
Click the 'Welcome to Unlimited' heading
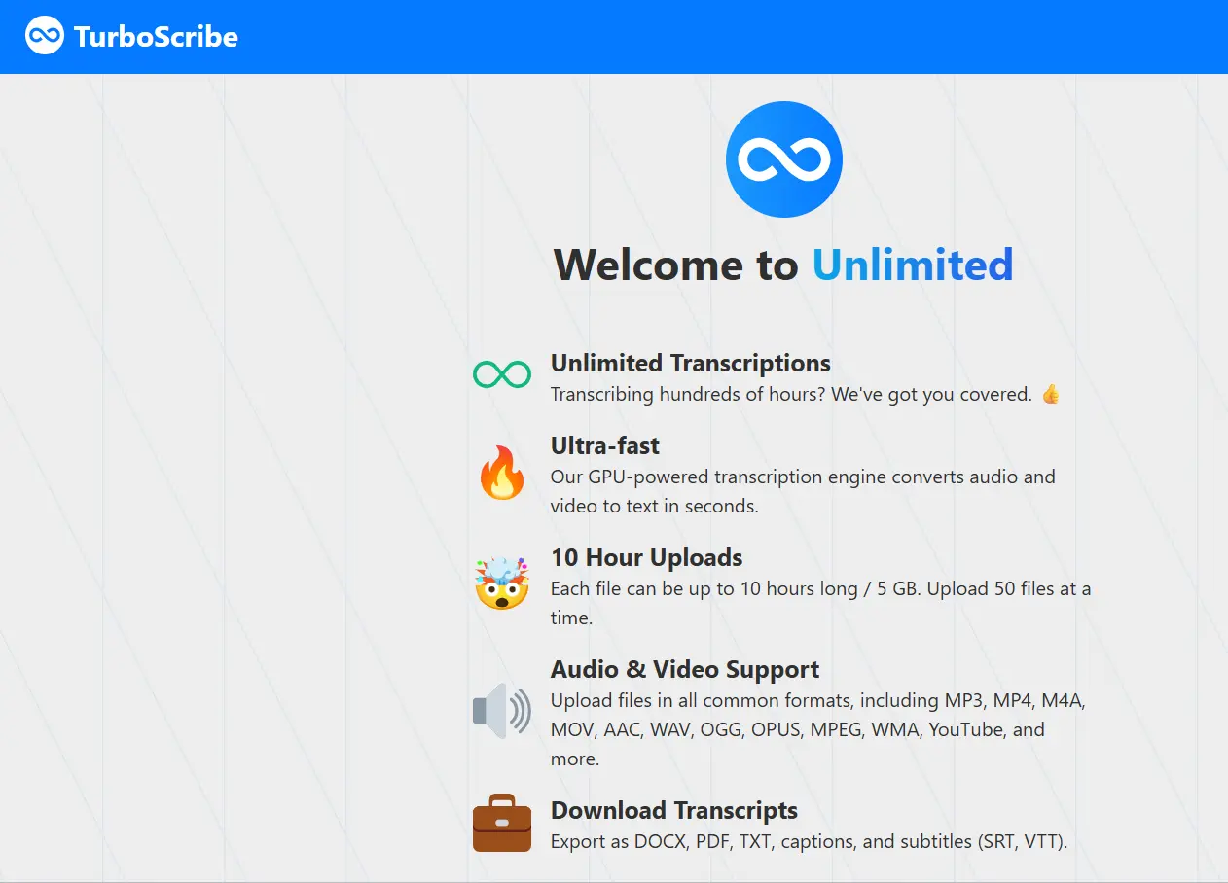coord(784,265)
